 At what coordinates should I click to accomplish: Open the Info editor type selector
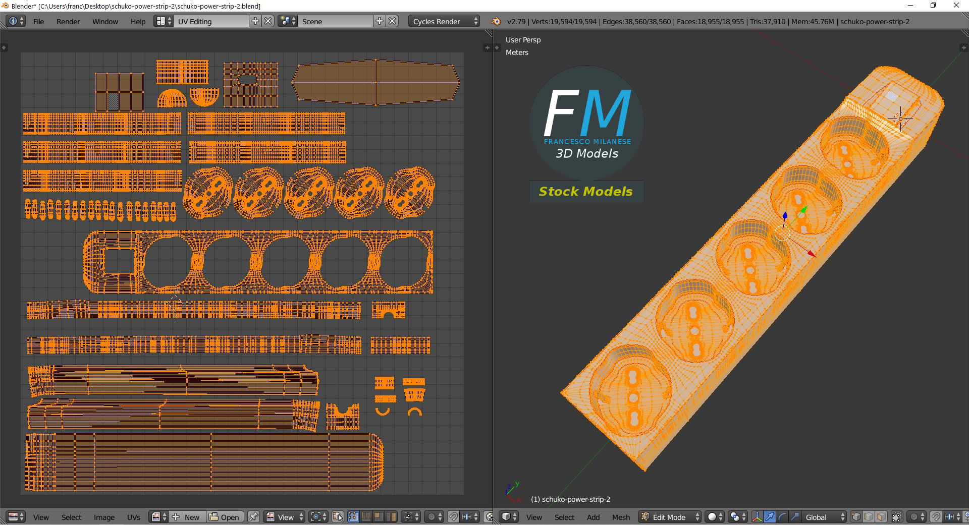(16, 21)
